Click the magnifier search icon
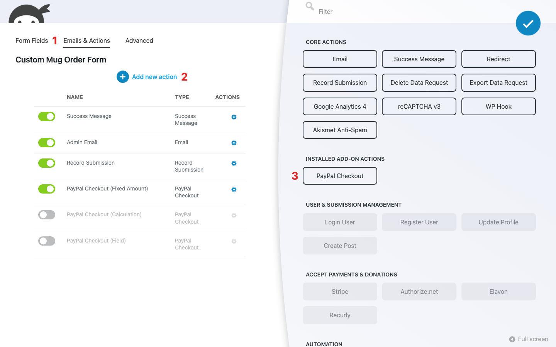556x347 pixels. pyautogui.click(x=310, y=6)
